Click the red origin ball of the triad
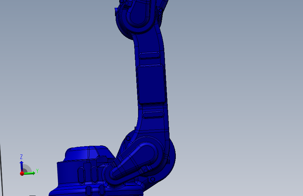 click(22, 173)
